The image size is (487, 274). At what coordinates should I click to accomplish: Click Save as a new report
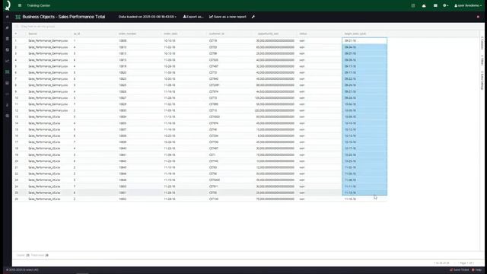(x=228, y=17)
